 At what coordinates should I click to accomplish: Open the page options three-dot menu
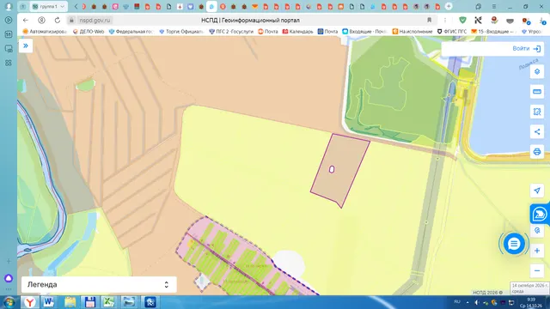445,21
